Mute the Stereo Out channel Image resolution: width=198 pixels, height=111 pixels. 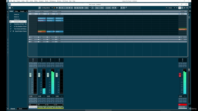pos(180,64)
